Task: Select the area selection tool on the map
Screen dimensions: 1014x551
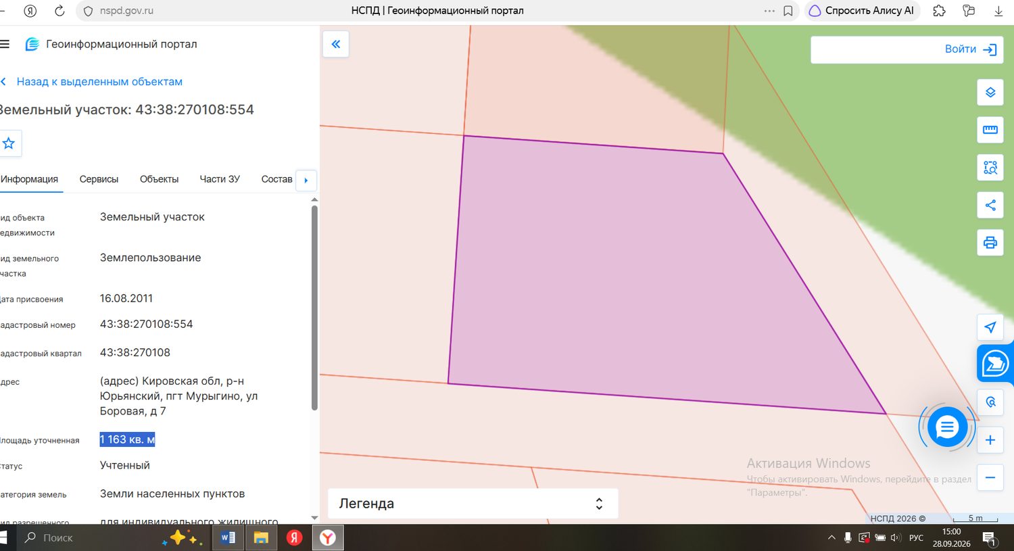Action: (990, 168)
